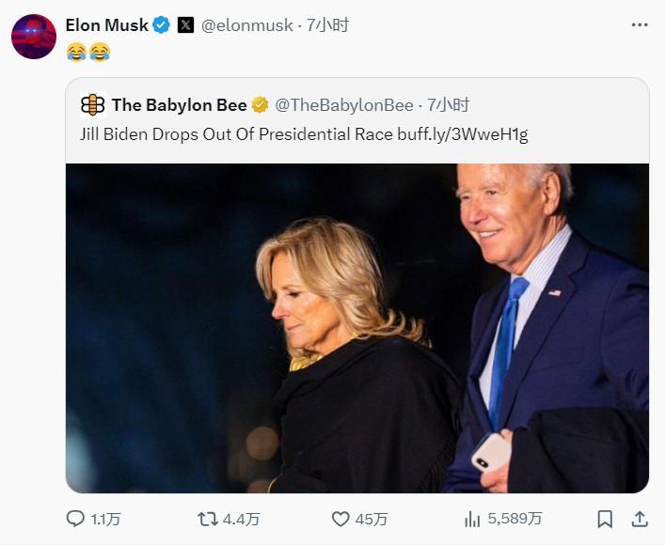This screenshot has width=665, height=545.
Task: Click the 45万 likes count
Action: (x=372, y=519)
